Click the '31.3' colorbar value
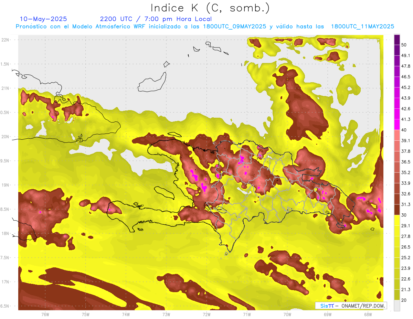413x319 pixels. pyautogui.click(x=405, y=204)
